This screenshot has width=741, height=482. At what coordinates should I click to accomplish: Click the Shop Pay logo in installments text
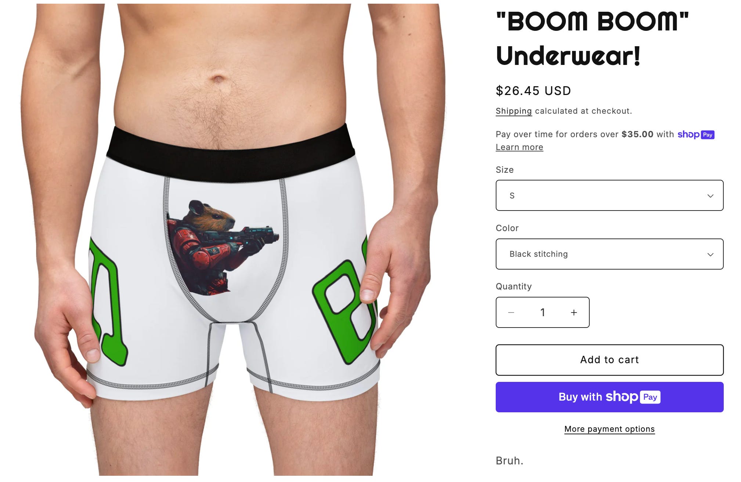pyautogui.click(x=696, y=135)
